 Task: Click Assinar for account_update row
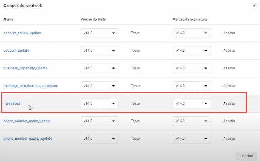(229, 51)
